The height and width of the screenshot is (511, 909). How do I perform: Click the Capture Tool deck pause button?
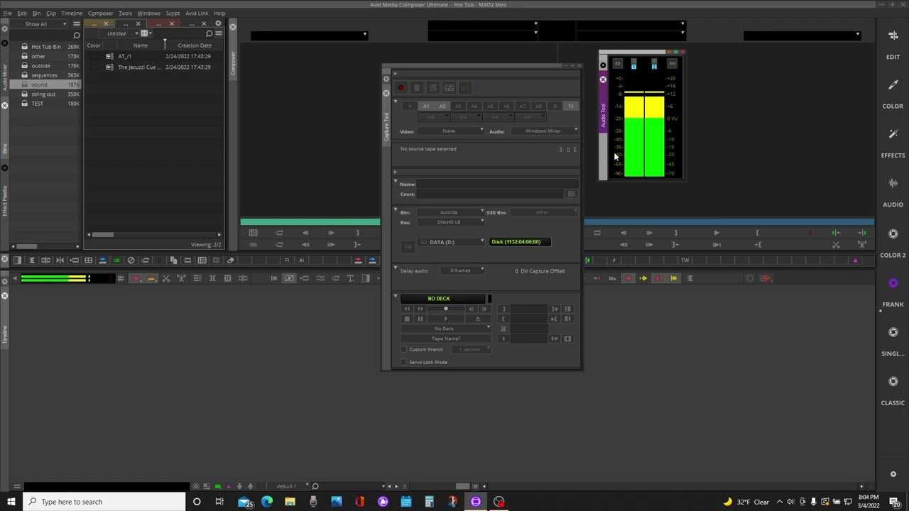tap(420, 319)
